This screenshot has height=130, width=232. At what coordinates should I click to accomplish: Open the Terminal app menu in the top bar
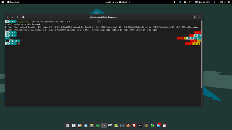tap(13, 2)
